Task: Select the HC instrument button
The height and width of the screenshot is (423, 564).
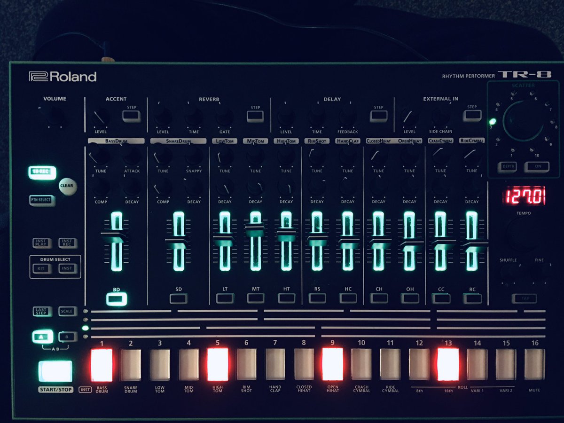Action: coord(348,298)
